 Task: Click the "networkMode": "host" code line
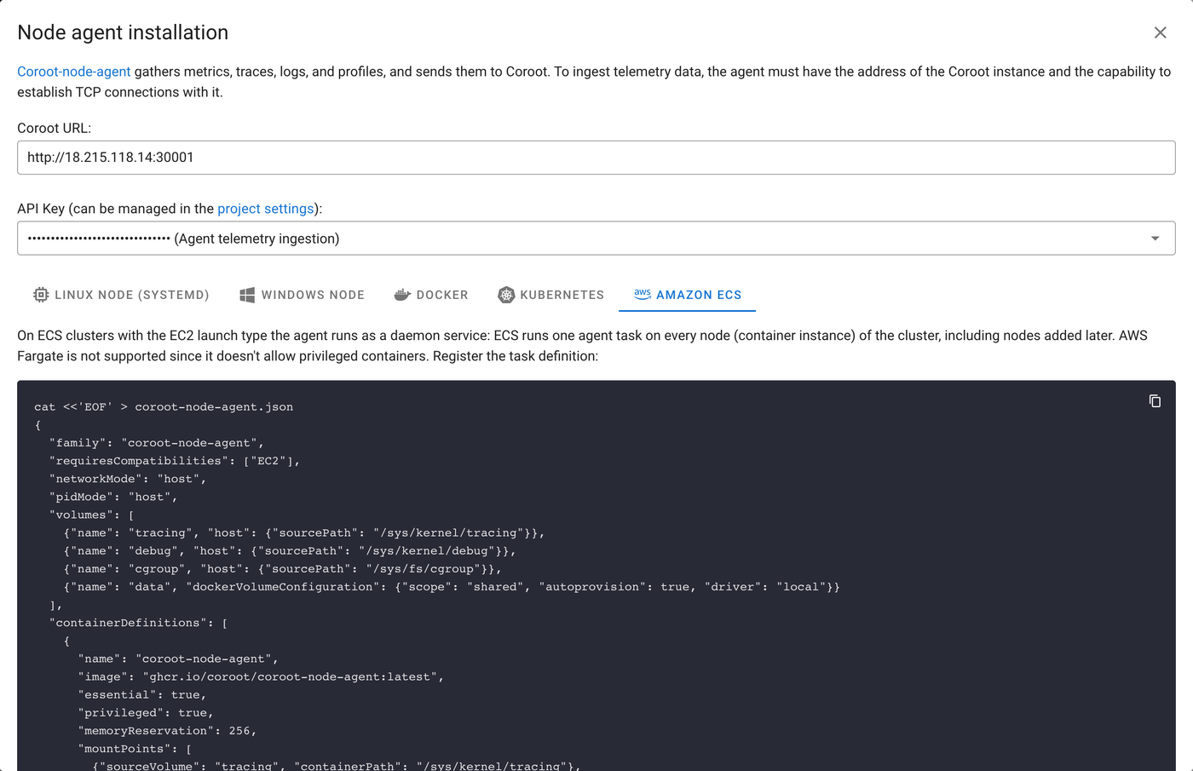point(128,479)
